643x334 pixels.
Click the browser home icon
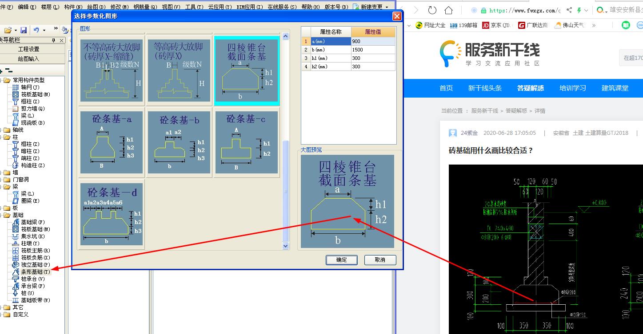tap(449, 10)
